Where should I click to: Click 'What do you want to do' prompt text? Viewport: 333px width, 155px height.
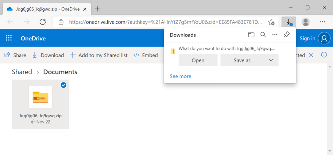click(227, 48)
